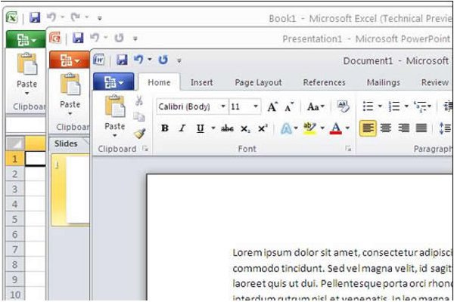Toggle Strikethrough abc formatting
Image resolution: width=454 pixels, height=302 pixels.
pos(227,128)
